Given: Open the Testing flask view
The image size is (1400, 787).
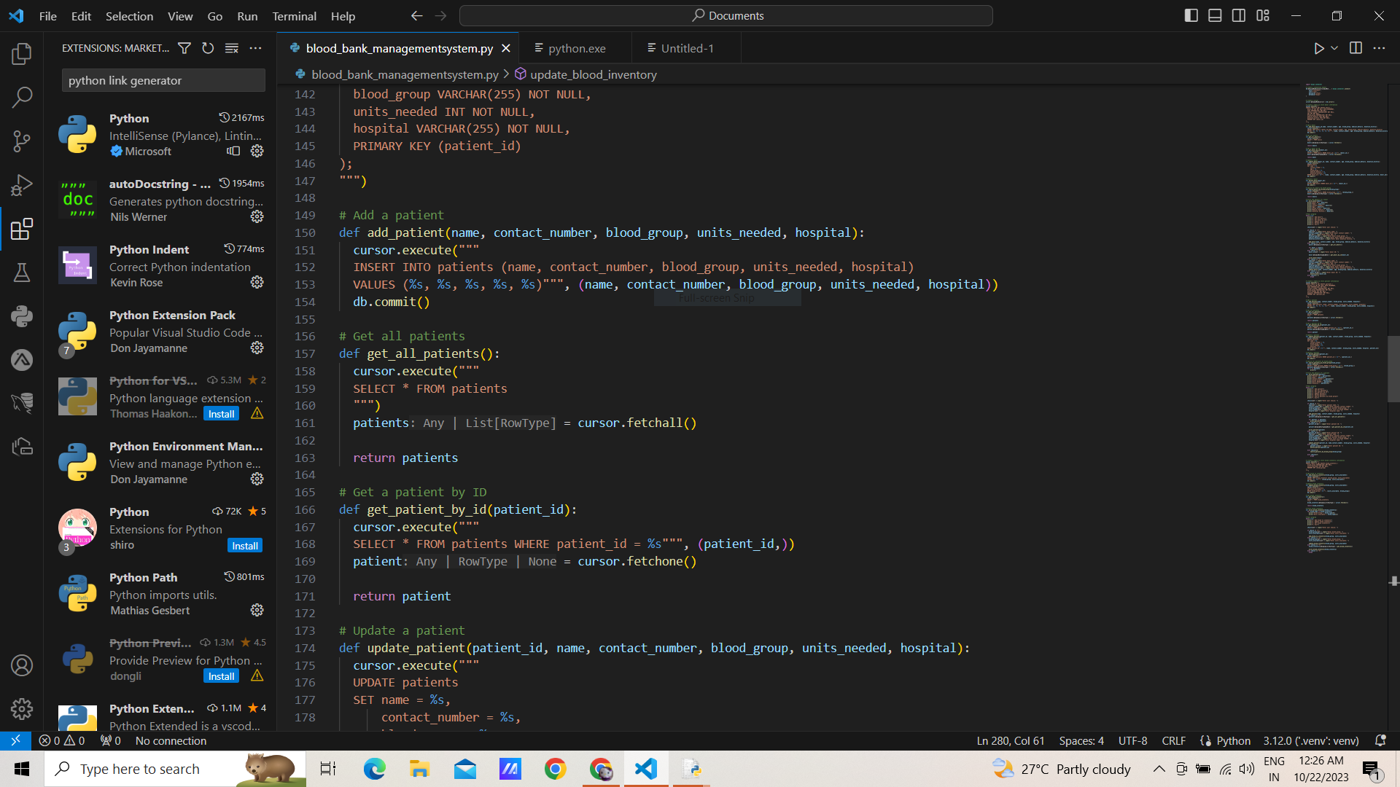Looking at the screenshot, I should 22,273.
